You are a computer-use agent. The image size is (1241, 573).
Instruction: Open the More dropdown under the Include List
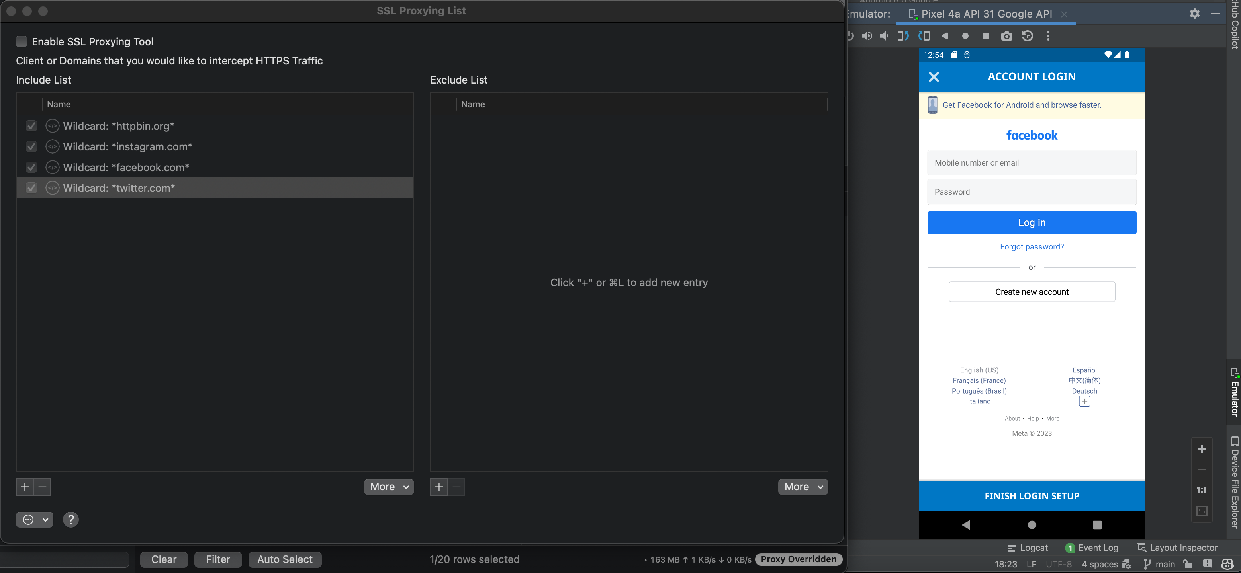click(x=388, y=487)
